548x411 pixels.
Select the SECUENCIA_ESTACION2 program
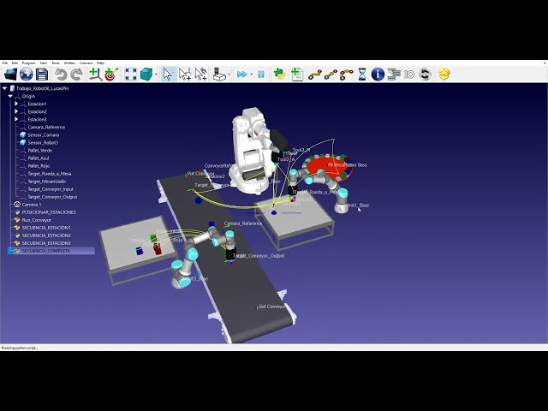coord(46,235)
